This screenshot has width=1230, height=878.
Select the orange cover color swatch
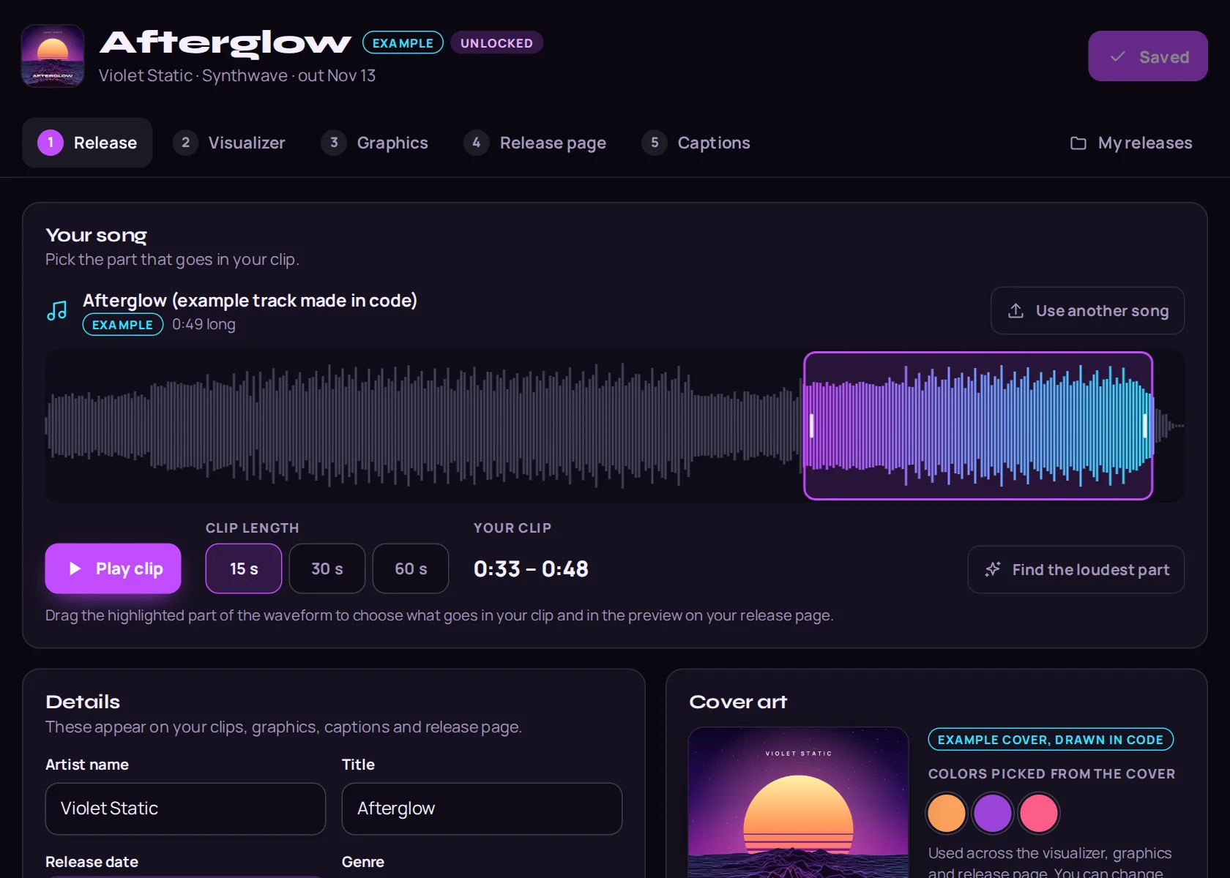(947, 813)
